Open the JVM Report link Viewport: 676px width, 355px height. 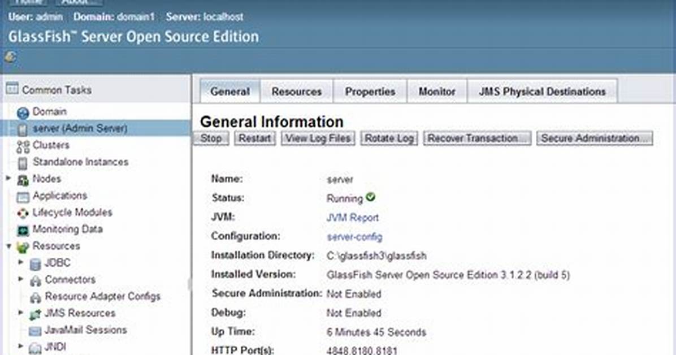pyautogui.click(x=353, y=218)
